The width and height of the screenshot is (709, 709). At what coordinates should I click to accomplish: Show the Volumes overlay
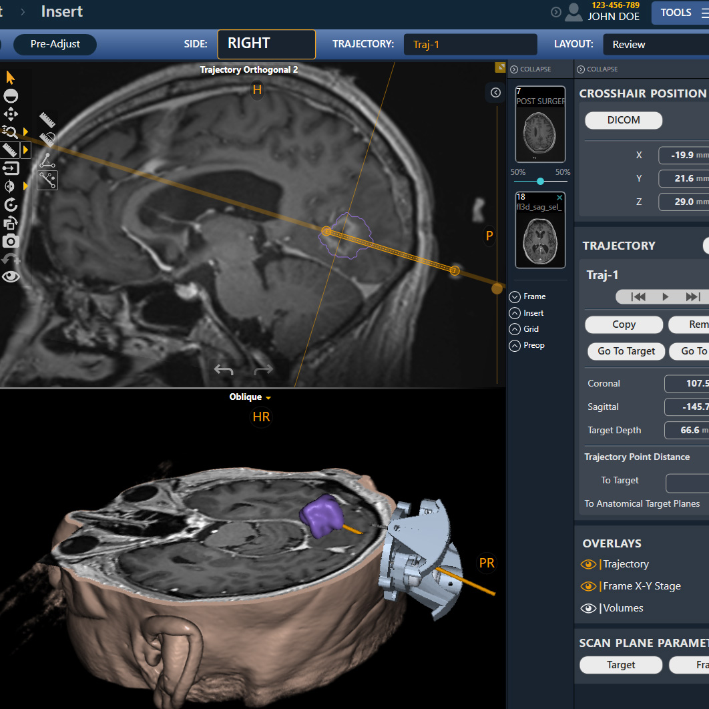(588, 608)
